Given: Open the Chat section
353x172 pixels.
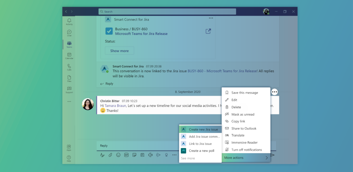Looking at the screenshot, I should click(x=69, y=33).
